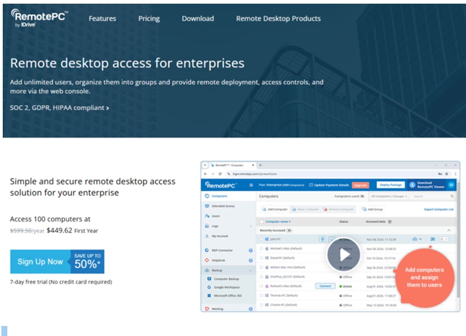Click the Computers shield icon in sidebar
Viewport: 466px width, 336px height.
[207, 196]
